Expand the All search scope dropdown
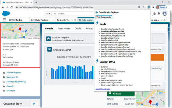172x108 pixels. (48, 13)
